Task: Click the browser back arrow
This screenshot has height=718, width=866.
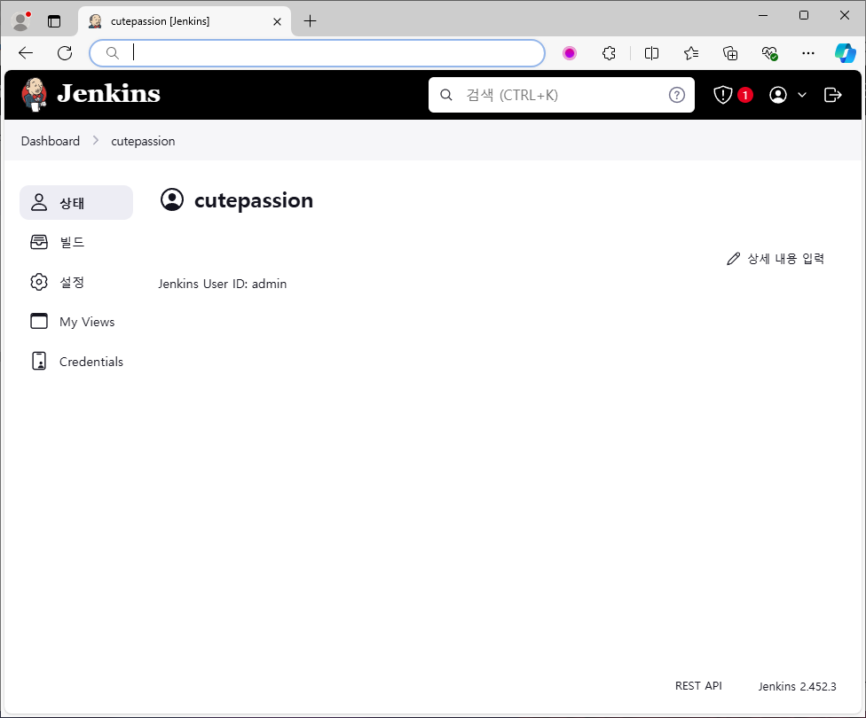Action: (26, 53)
